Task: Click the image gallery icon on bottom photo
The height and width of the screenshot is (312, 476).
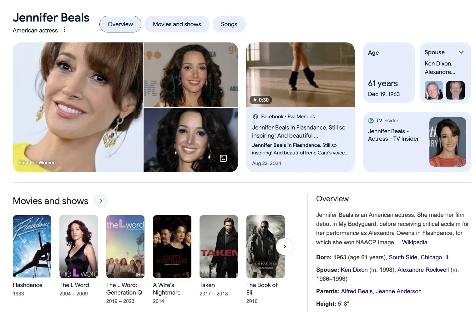Action: (x=223, y=158)
